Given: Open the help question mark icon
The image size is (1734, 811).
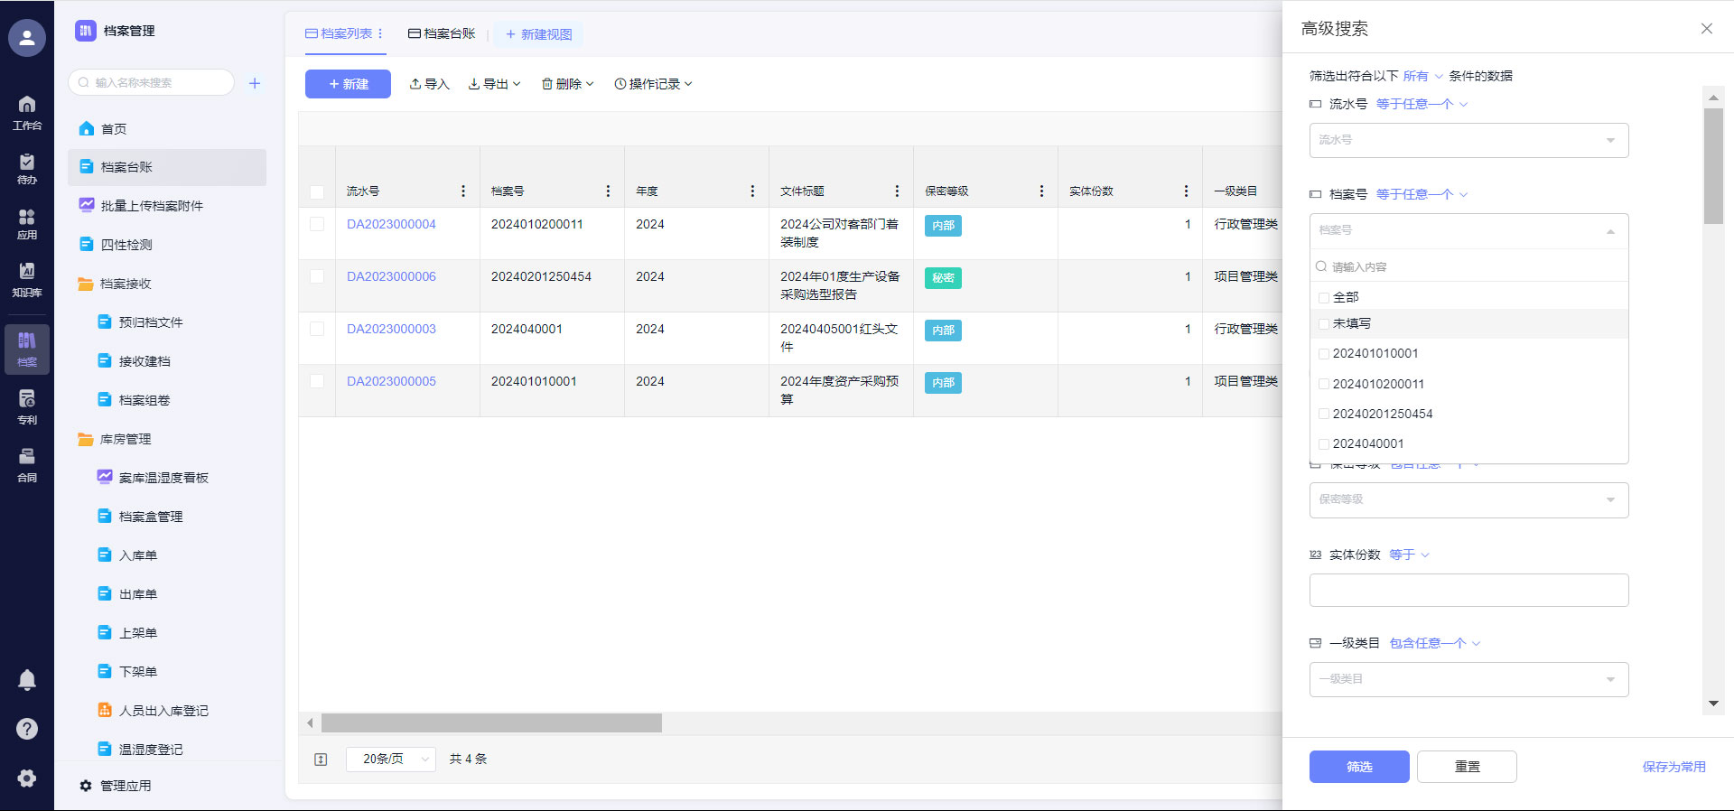Looking at the screenshot, I should point(27,729).
